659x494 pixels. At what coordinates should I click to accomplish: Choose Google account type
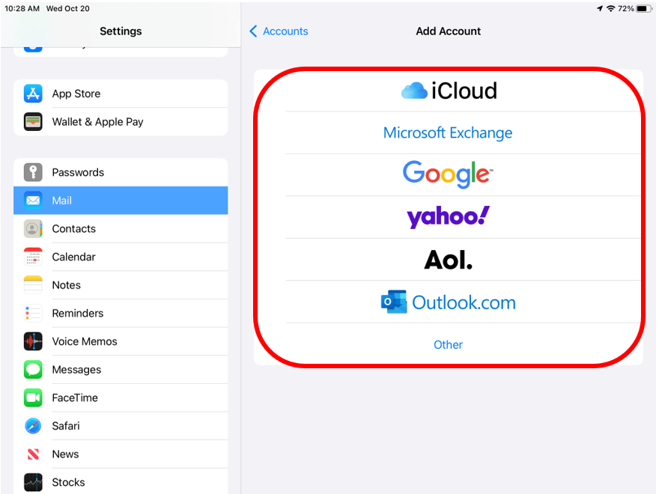point(448,174)
